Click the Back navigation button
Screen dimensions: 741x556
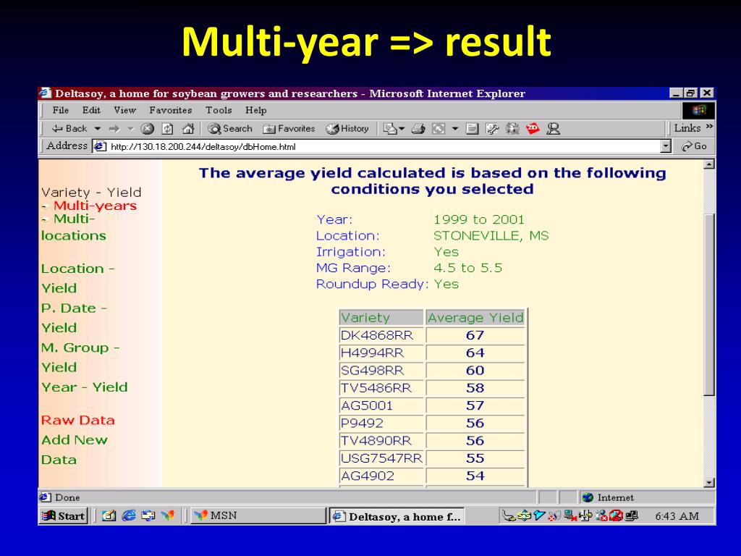[x=69, y=129]
